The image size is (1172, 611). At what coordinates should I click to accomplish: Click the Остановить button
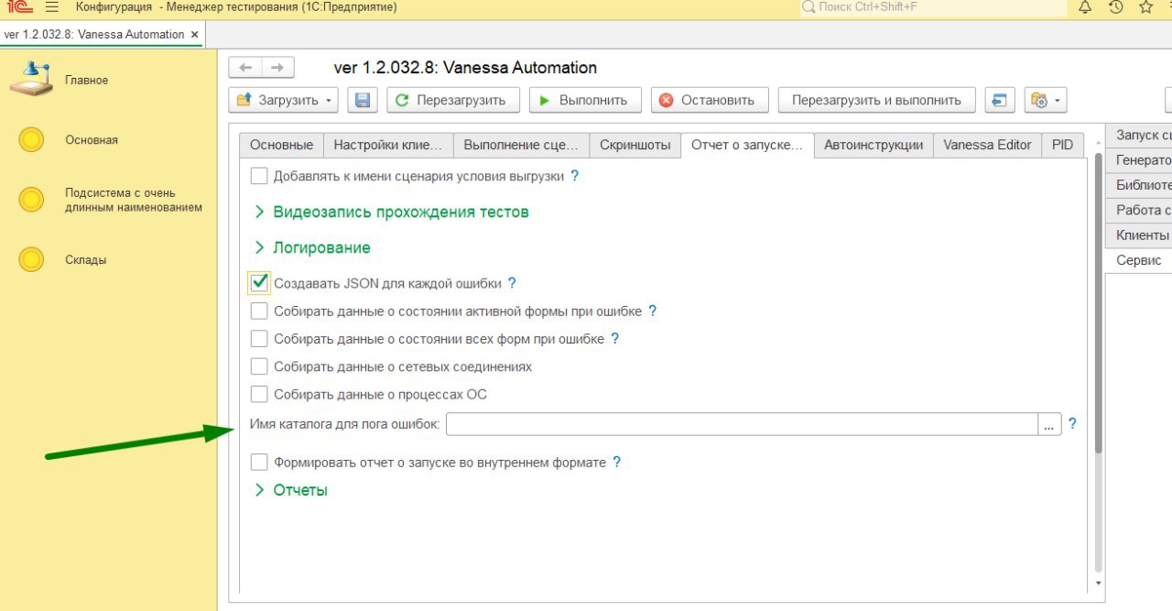tap(710, 100)
